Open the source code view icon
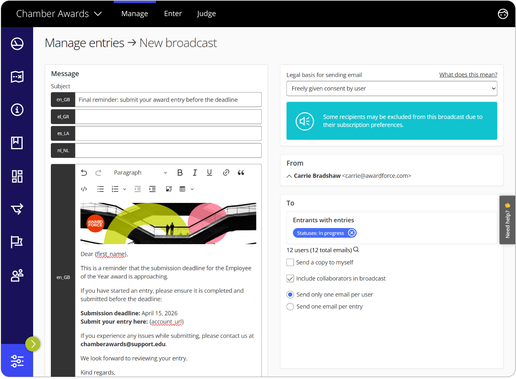 tap(84, 189)
